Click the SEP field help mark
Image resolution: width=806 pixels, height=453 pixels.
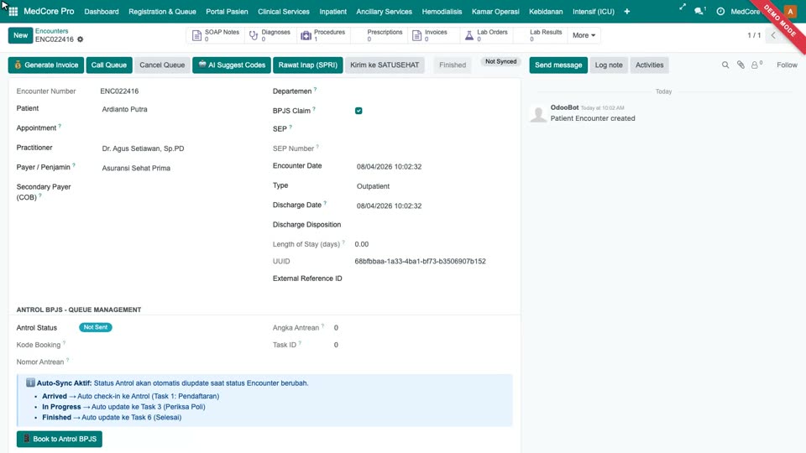coord(290,127)
